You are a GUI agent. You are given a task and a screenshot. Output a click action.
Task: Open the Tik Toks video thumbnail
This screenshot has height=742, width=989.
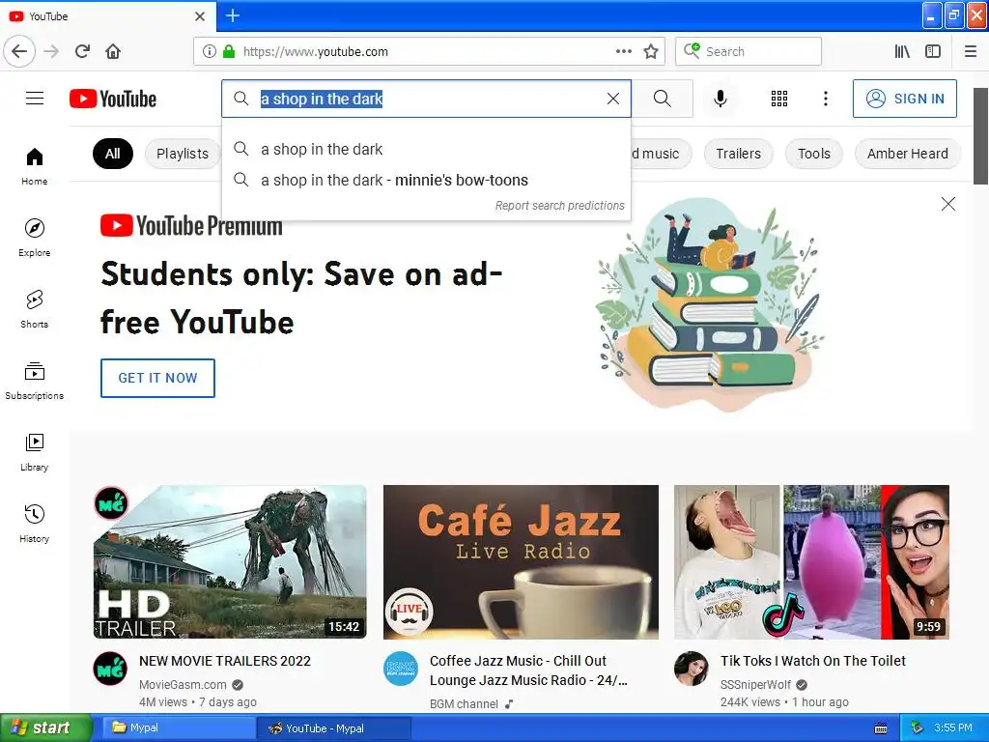click(x=811, y=562)
